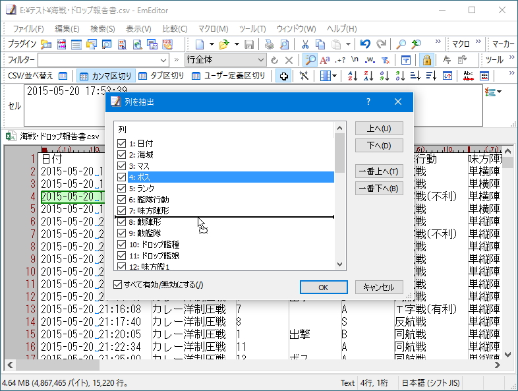Select the 海戦・ドロップ報告書.csv document tab
The height and width of the screenshot is (391, 518).
53,136
